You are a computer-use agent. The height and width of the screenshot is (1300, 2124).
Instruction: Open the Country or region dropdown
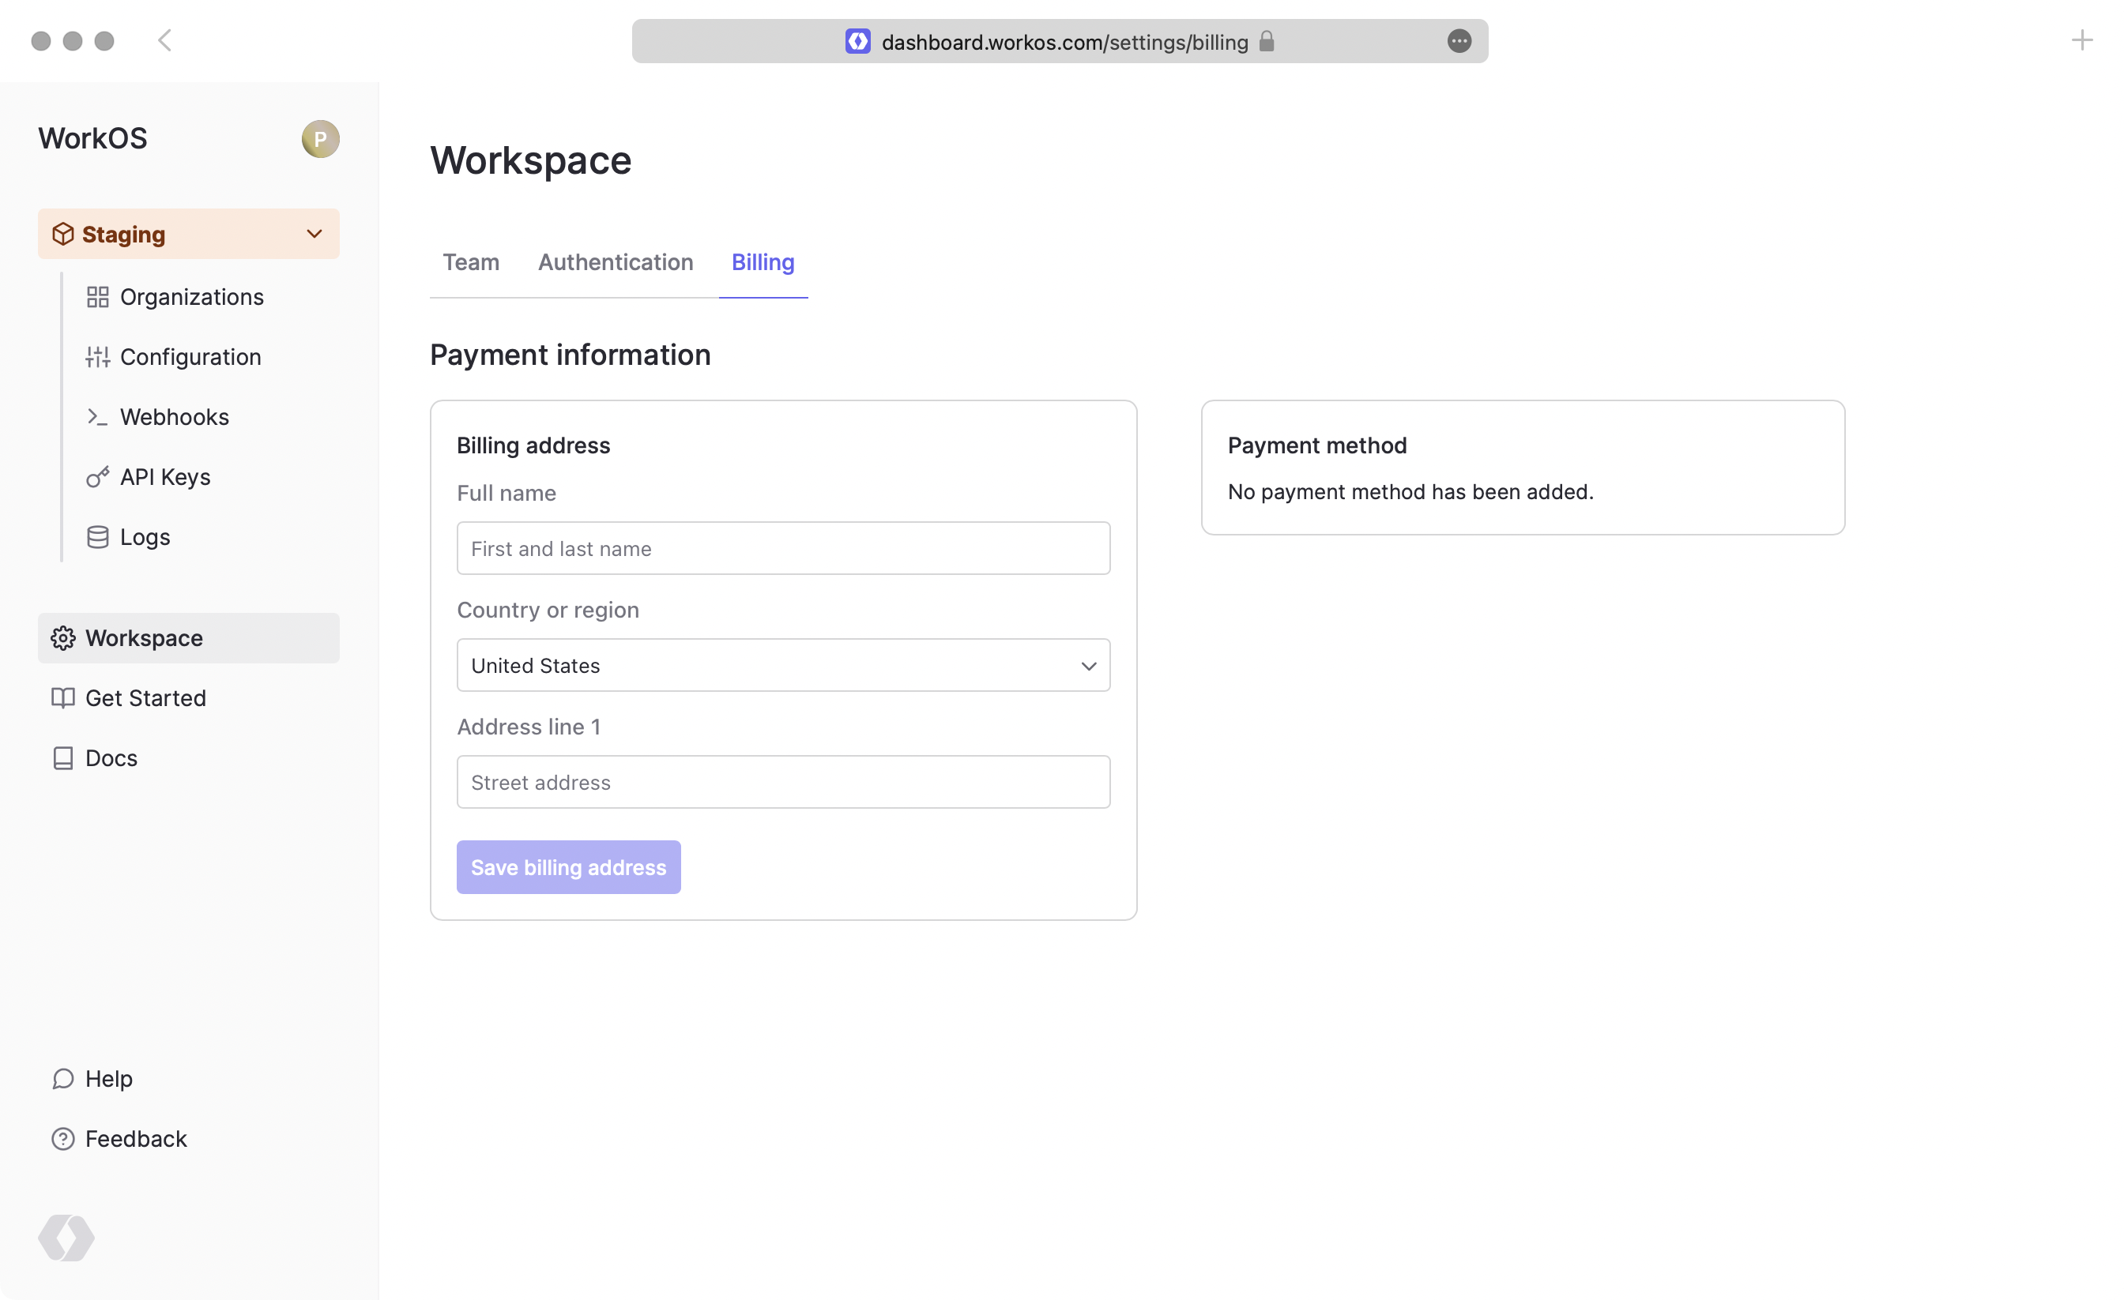pos(783,665)
